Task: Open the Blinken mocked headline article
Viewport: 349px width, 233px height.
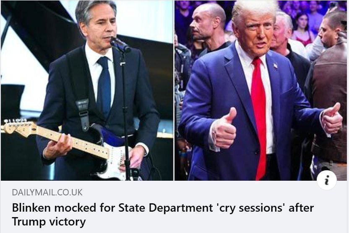Action: point(163,214)
